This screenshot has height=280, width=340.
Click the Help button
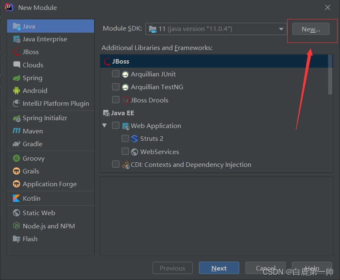point(312,268)
